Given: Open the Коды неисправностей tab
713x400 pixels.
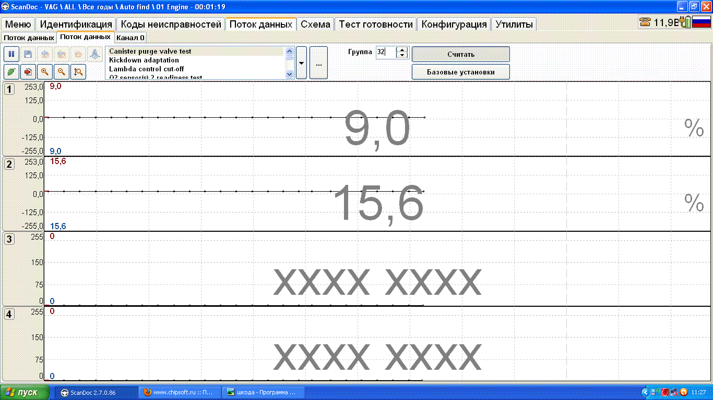Looking at the screenshot, I should (x=171, y=24).
